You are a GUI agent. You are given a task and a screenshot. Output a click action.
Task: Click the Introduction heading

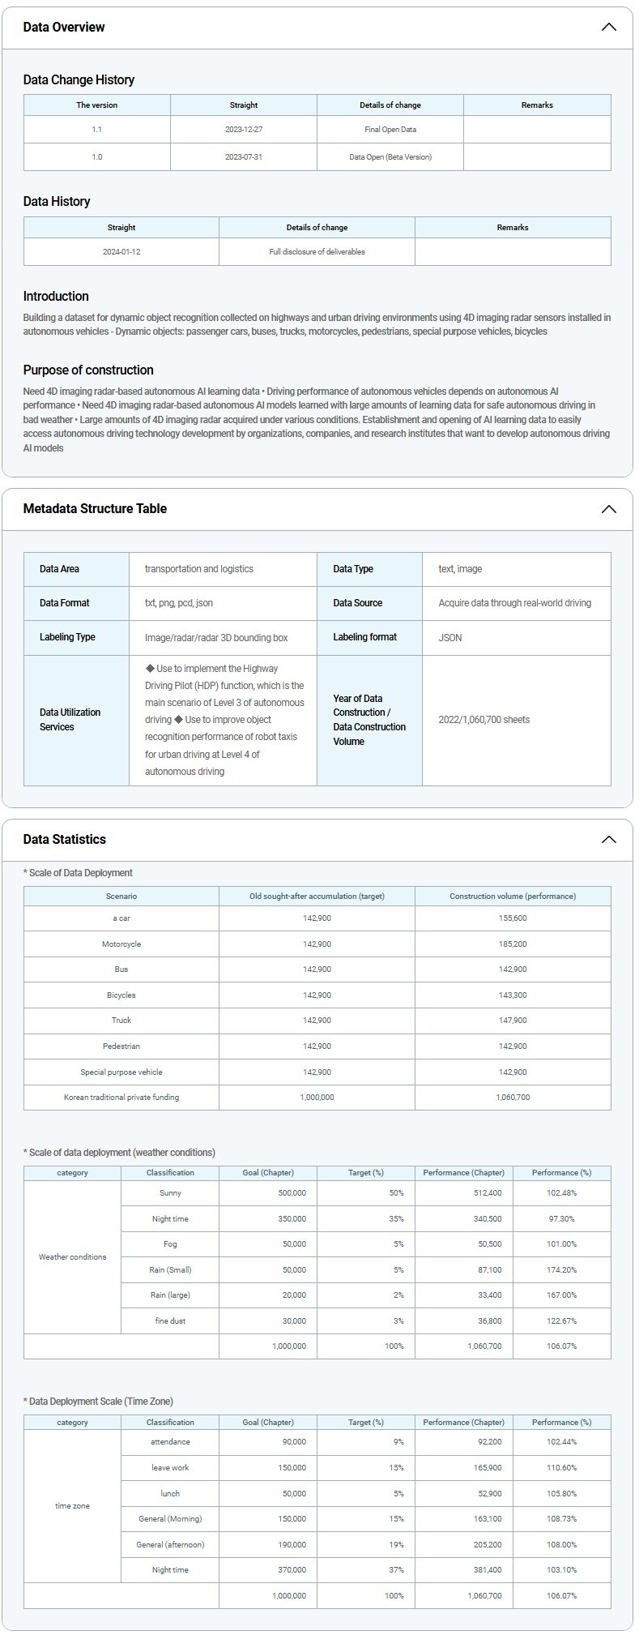[x=56, y=296]
